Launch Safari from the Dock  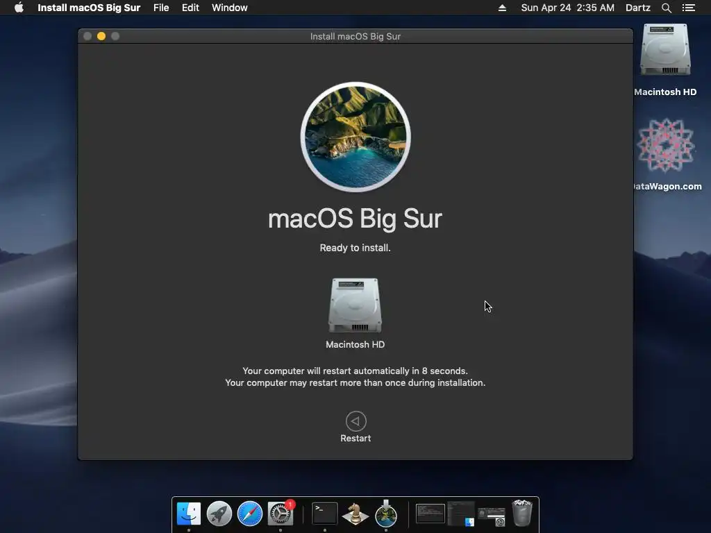[x=250, y=514]
